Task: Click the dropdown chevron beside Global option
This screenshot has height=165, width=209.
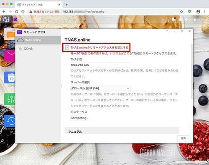Action: (128, 88)
